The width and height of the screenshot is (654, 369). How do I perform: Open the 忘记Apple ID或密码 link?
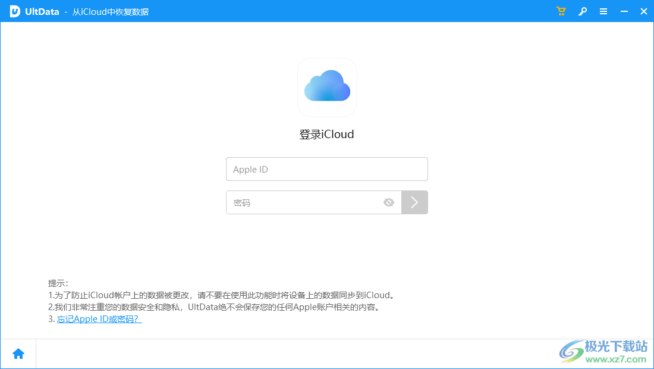[99, 319]
